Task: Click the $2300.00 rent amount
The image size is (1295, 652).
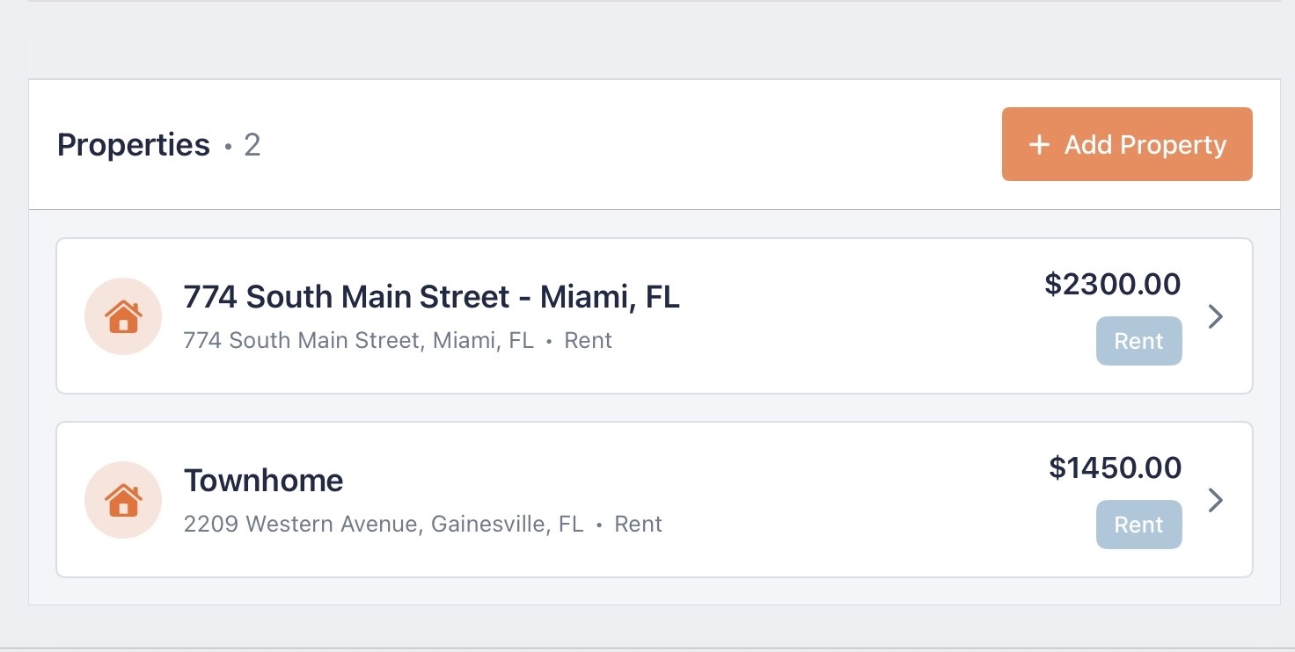Action: (1113, 284)
